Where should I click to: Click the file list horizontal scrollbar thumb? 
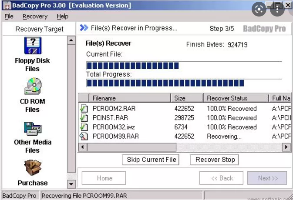[131, 147]
